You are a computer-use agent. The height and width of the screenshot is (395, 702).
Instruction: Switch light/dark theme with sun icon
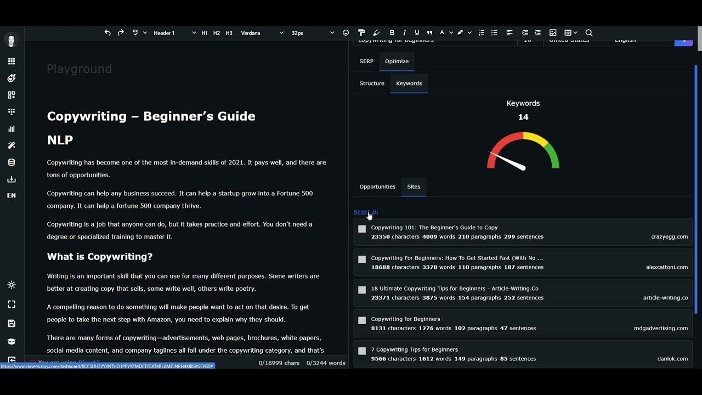pyautogui.click(x=12, y=285)
